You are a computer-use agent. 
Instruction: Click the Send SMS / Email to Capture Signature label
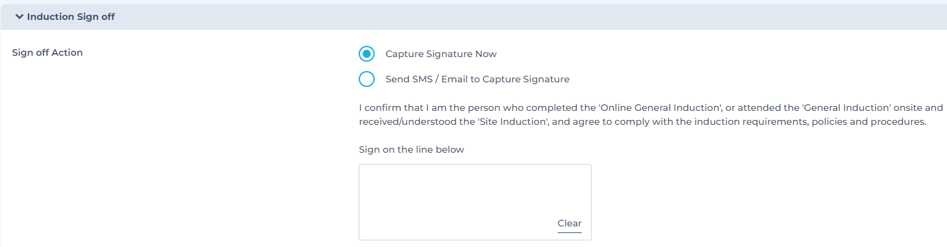(x=477, y=79)
